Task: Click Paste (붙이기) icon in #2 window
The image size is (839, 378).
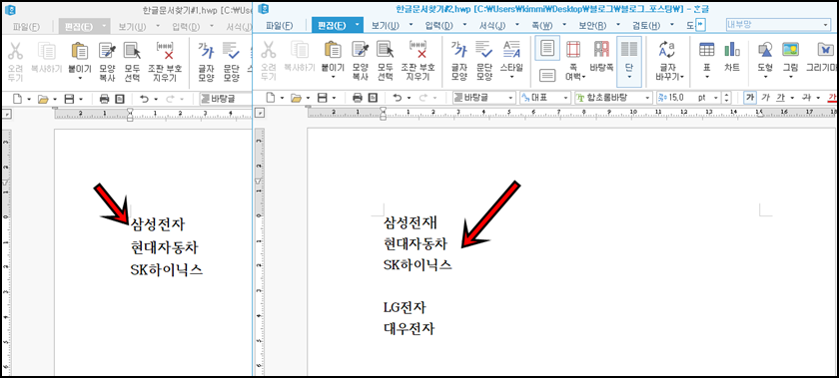Action: coord(333,50)
